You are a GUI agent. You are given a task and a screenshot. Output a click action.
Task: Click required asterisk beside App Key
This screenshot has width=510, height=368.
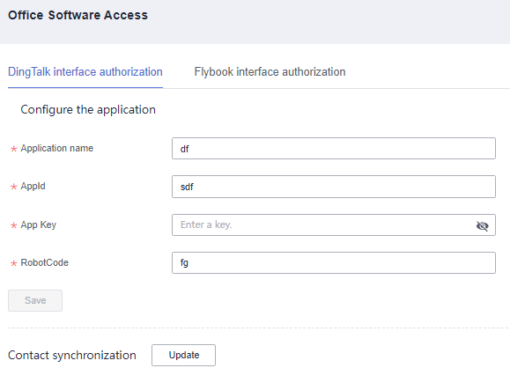[14, 225]
